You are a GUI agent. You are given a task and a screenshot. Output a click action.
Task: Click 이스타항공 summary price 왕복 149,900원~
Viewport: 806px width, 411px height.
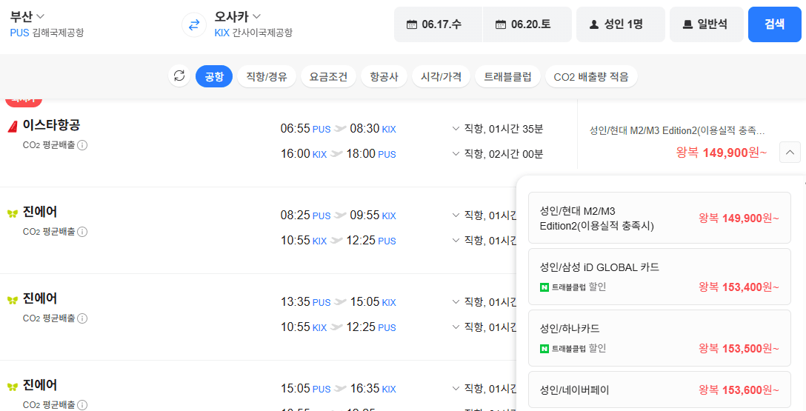pyautogui.click(x=722, y=153)
